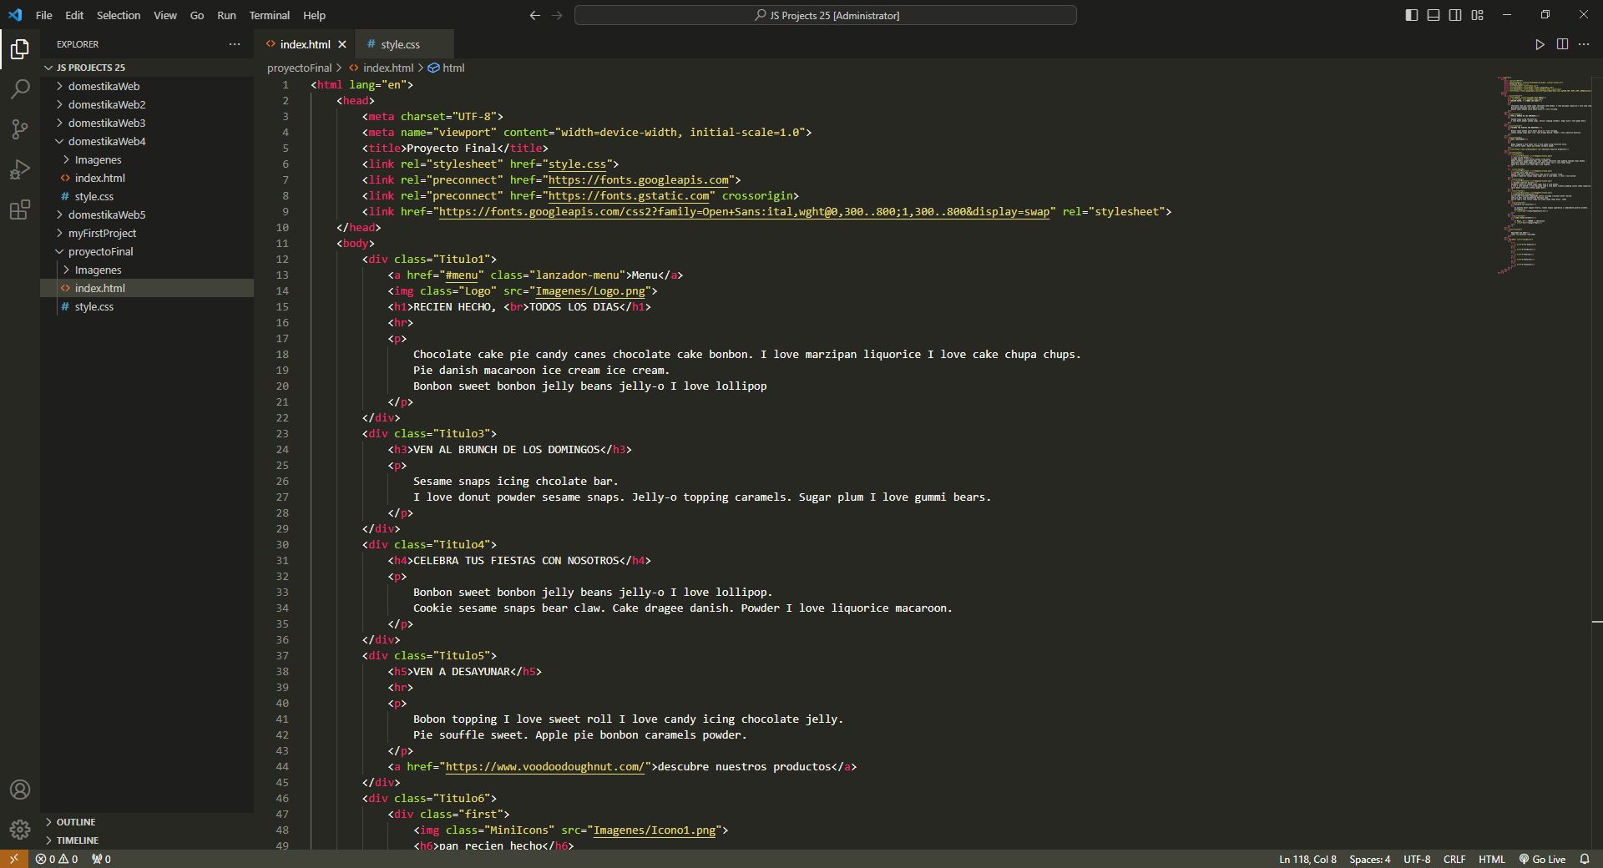
Task: Open the Search view icon
Action: [20, 89]
